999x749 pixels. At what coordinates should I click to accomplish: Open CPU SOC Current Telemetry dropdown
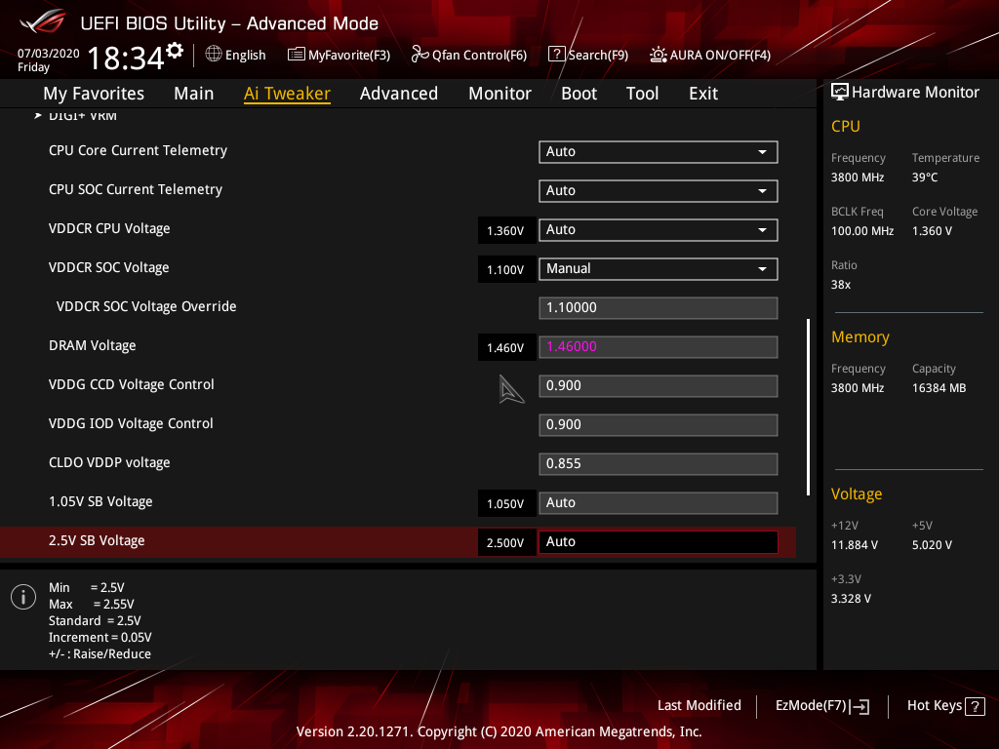[x=659, y=190]
